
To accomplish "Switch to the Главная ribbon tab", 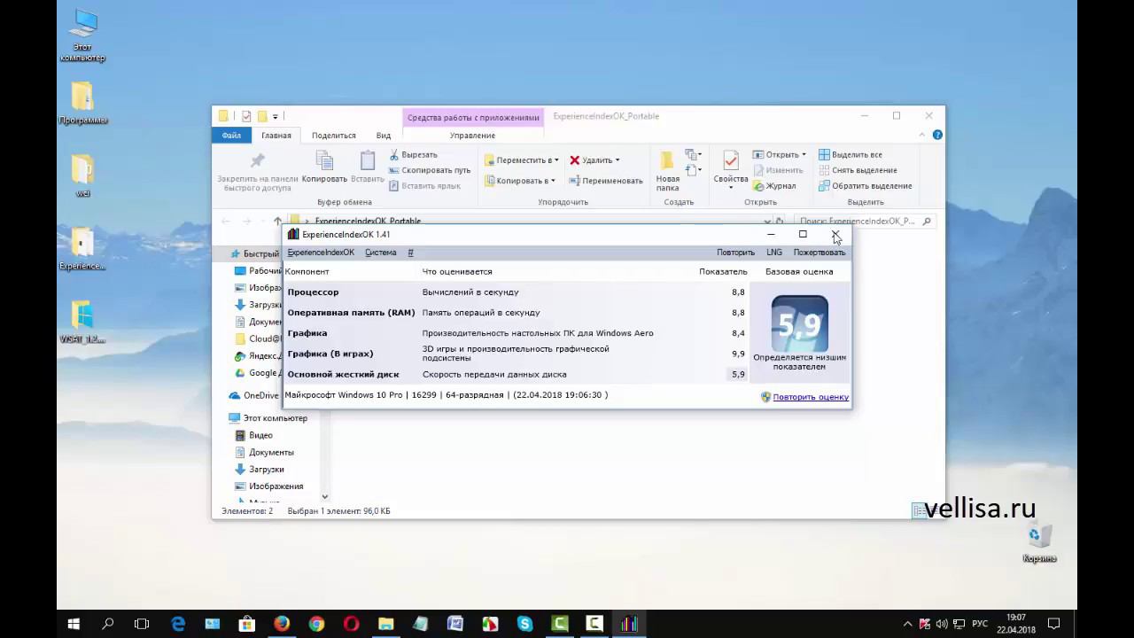I will click(x=276, y=136).
